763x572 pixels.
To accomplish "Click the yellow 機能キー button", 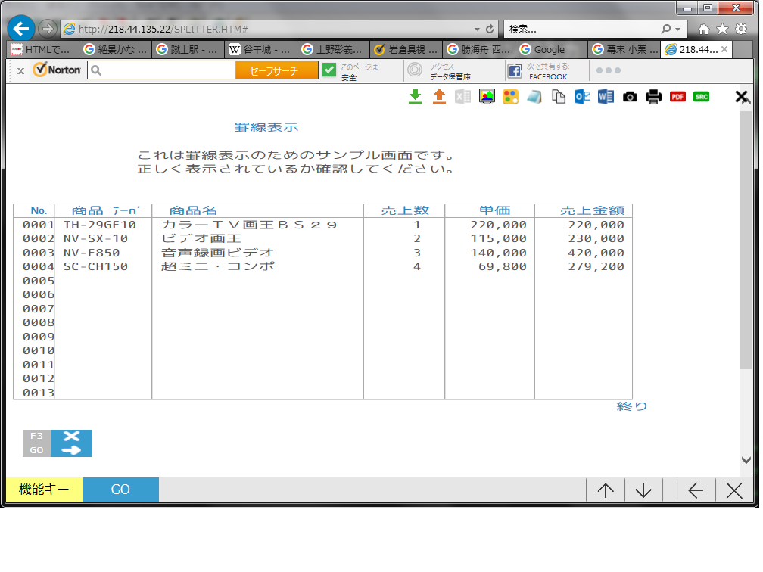I will [44, 490].
